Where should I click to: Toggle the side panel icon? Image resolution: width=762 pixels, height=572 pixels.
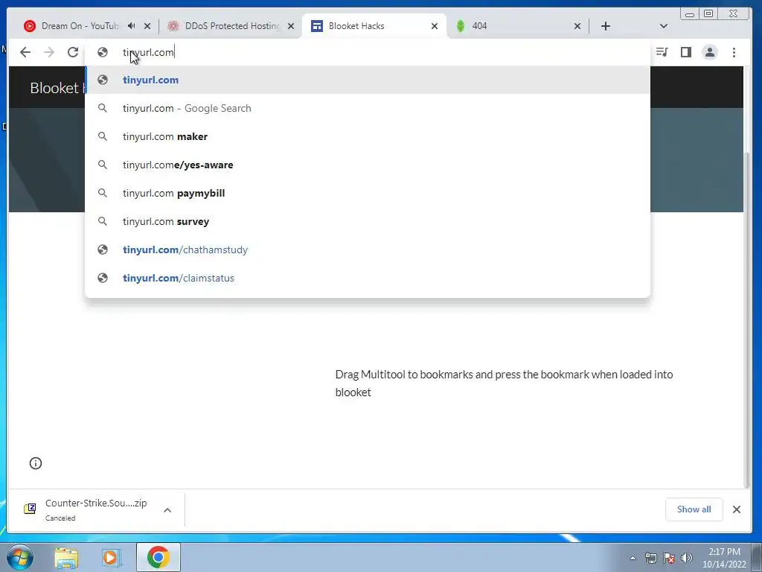[x=685, y=52]
